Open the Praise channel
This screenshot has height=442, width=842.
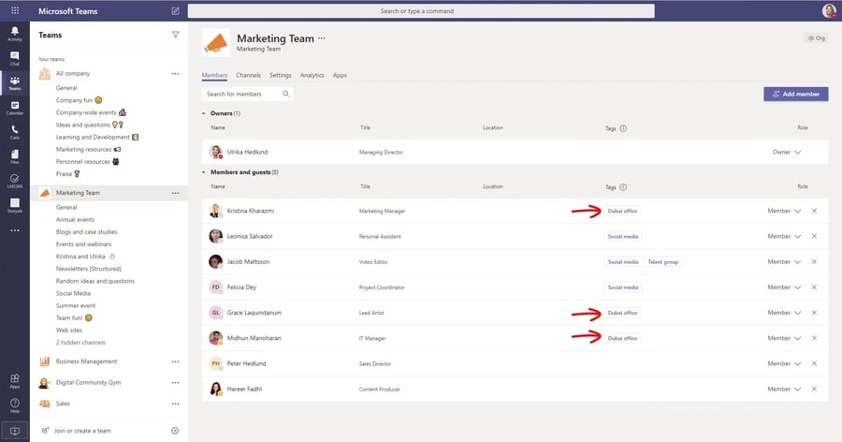coord(68,173)
